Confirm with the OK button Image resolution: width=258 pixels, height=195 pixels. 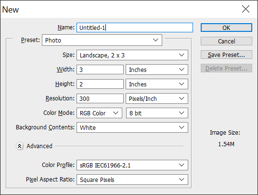click(x=226, y=28)
